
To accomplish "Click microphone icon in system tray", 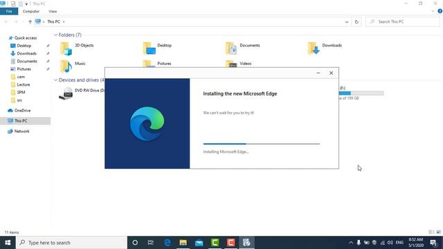I will (x=359, y=243).
